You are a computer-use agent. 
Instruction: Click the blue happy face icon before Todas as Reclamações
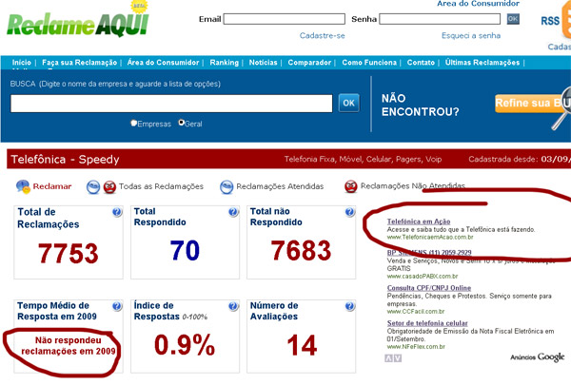point(93,187)
